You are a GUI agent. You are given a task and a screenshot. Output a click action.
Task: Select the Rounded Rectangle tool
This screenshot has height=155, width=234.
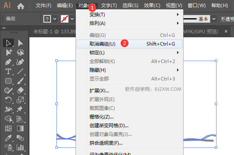(8, 81)
